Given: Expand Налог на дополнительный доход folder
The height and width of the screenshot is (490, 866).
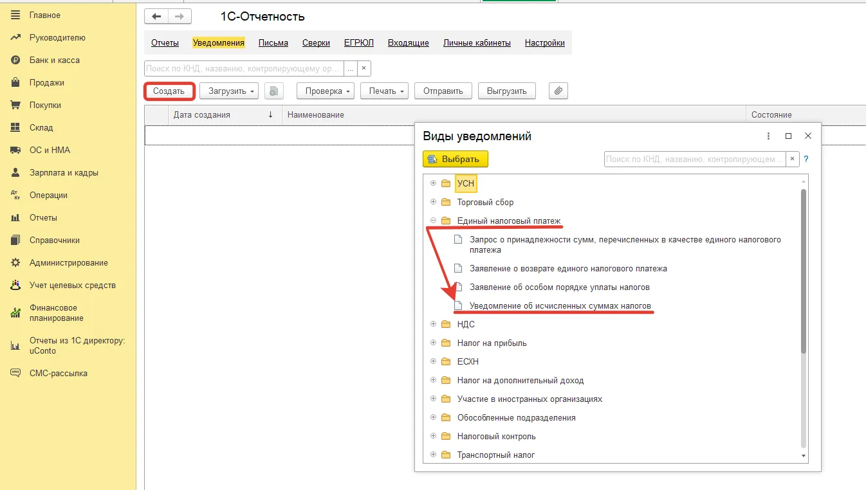Looking at the screenshot, I should pyautogui.click(x=433, y=380).
